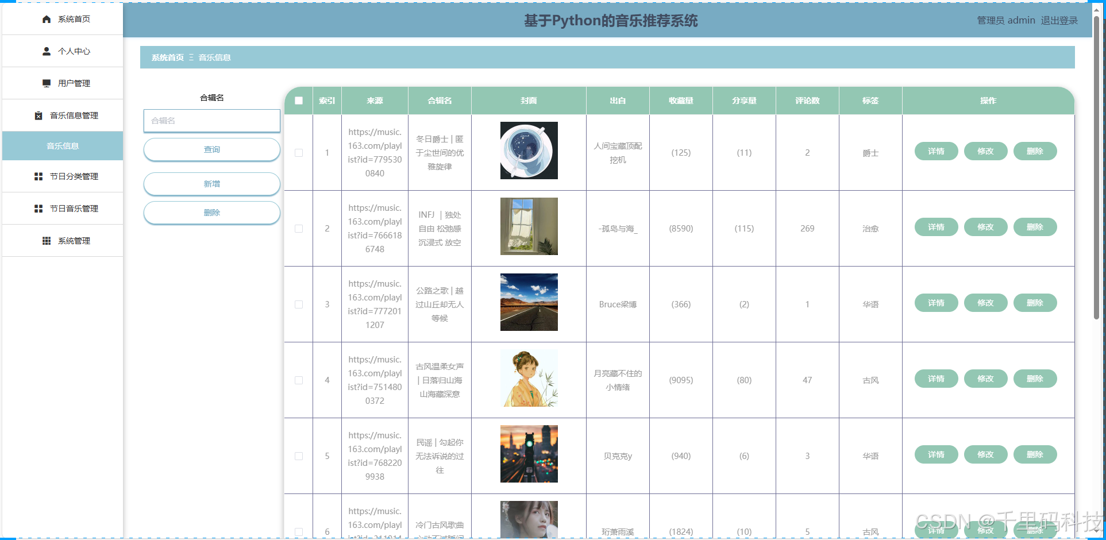Open 详情 for the 古风温柔女声 row
This screenshot has width=1106, height=540.
pyautogui.click(x=937, y=379)
